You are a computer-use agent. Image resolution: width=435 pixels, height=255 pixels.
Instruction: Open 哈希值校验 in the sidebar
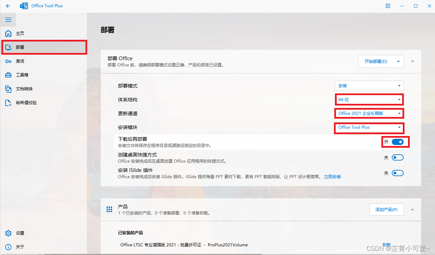[43, 103]
